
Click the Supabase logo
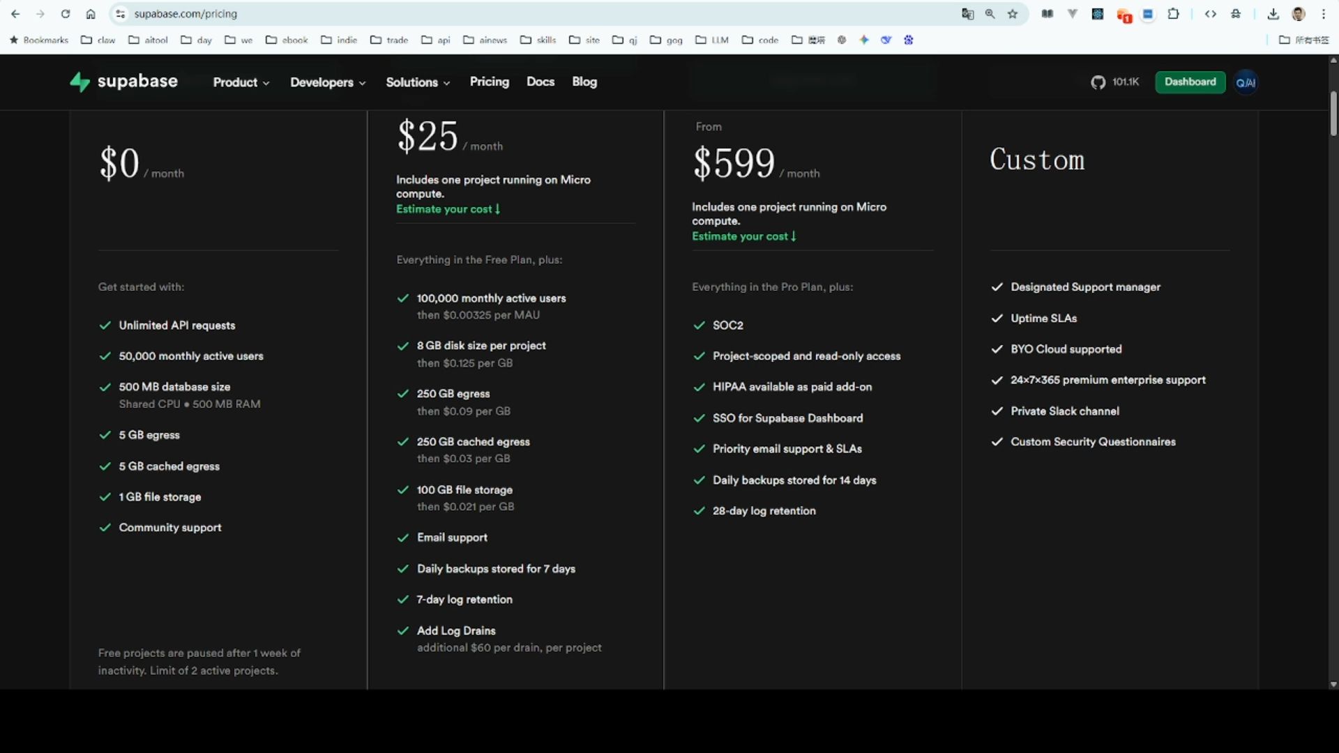123,82
